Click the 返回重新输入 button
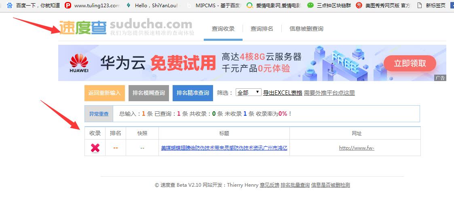The height and width of the screenshot is (198, 454). [x=104, y=93]
